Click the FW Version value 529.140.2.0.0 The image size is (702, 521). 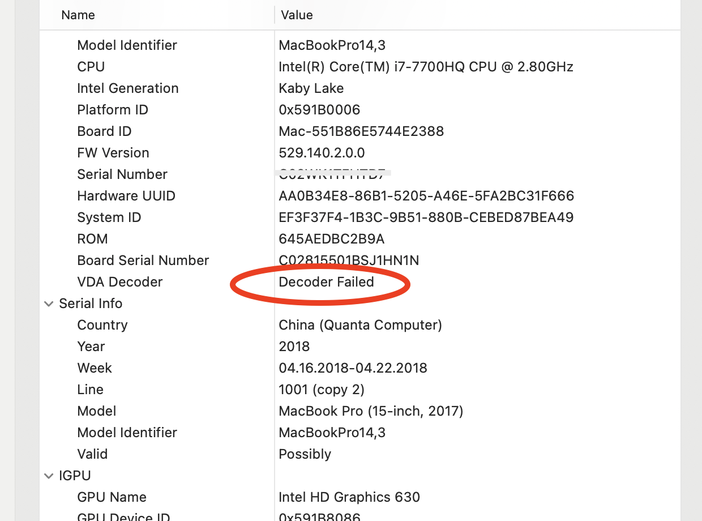[x=322, y=153]
